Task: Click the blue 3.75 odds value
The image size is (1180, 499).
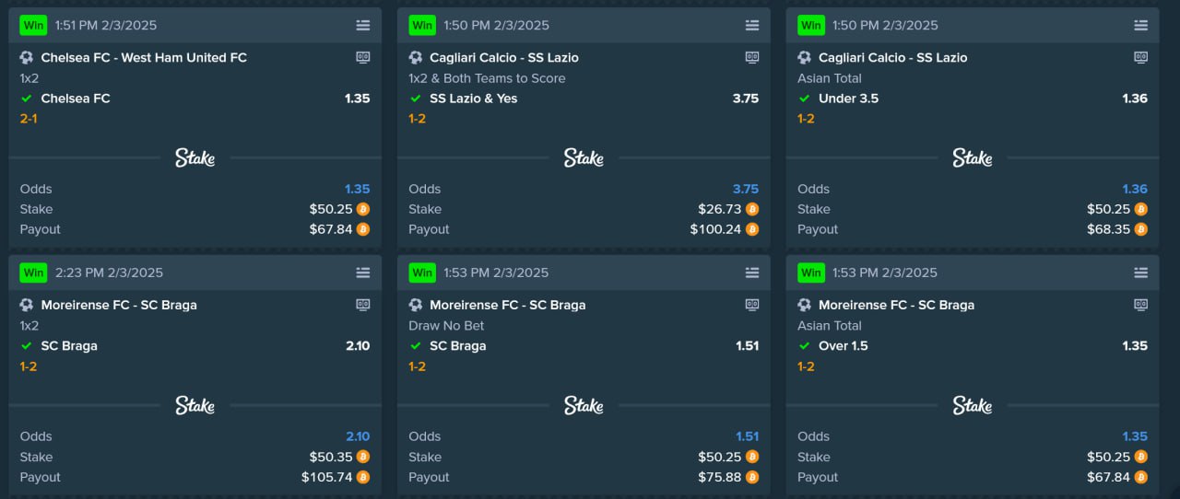Action: pos(745,189)
